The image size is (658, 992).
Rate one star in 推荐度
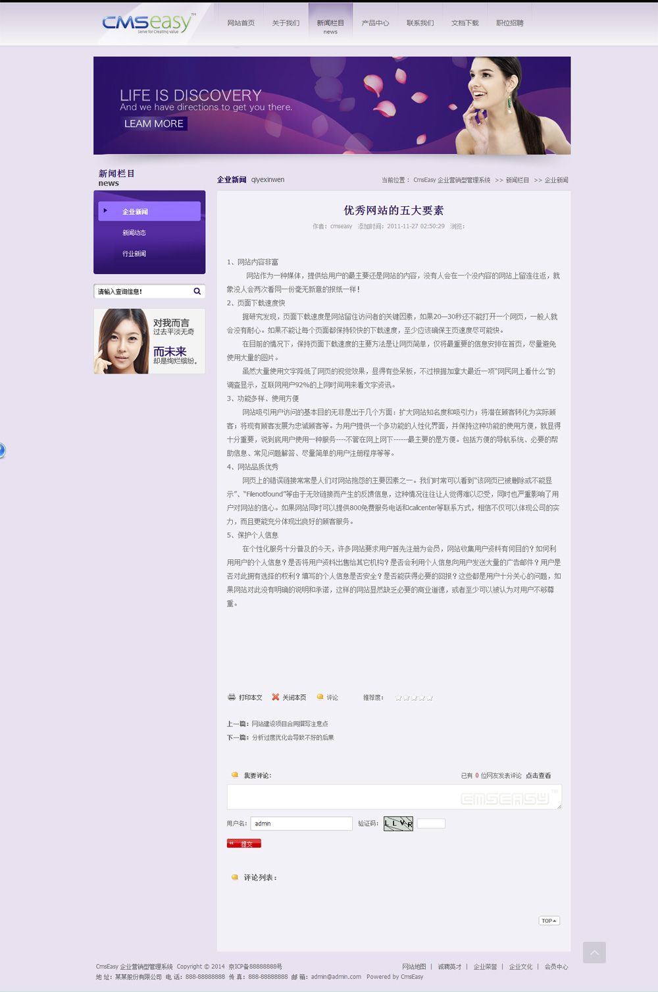tap(398, 698)
